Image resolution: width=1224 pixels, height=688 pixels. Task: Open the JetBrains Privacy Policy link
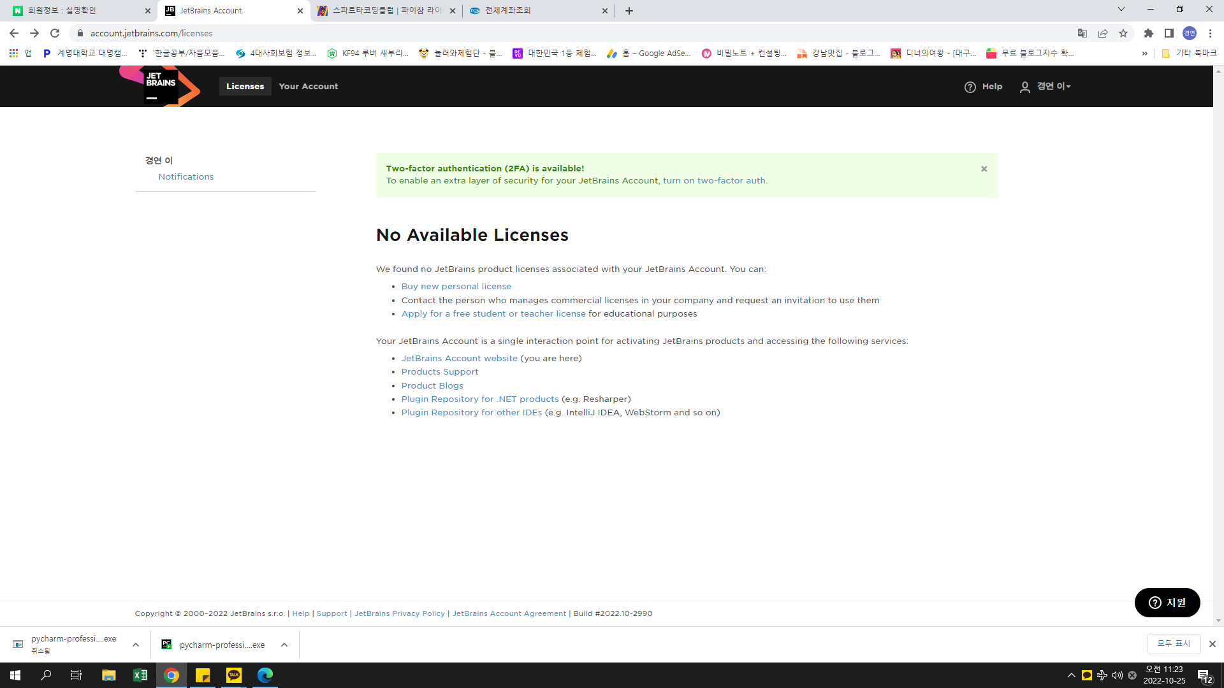click(x=400, y=614)
